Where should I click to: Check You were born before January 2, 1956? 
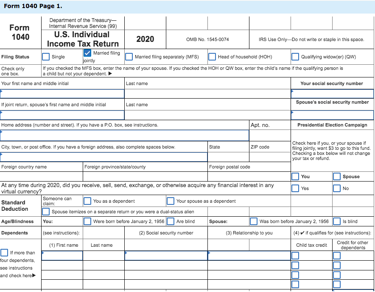click(87, 221)
